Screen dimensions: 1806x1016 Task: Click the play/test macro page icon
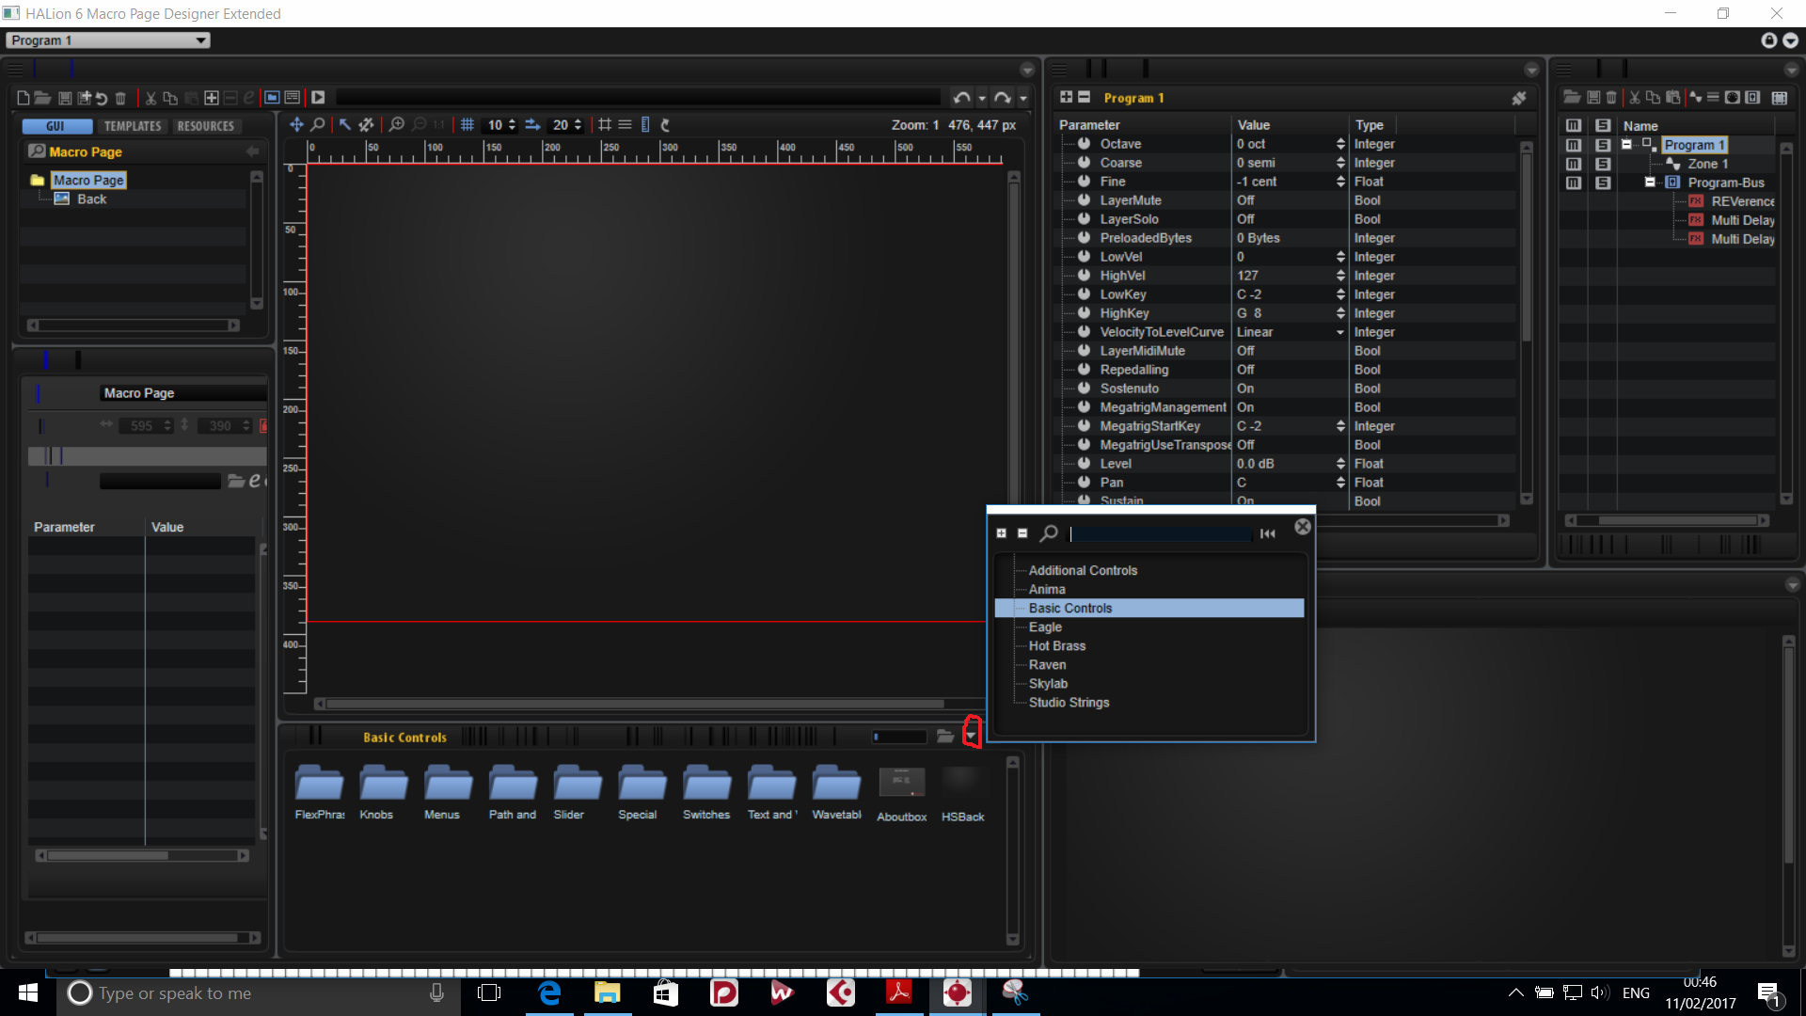[318, 98]
